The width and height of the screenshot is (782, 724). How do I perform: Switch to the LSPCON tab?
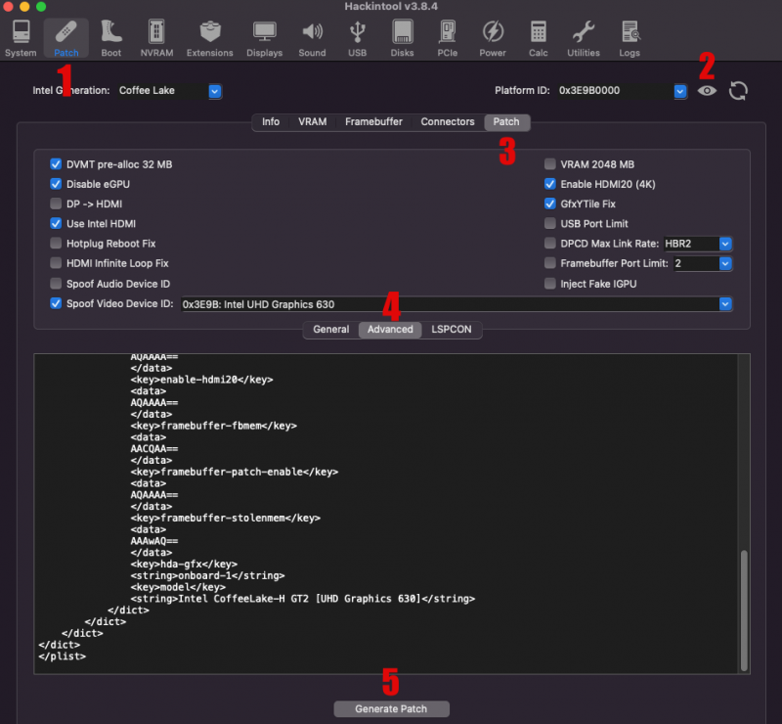452,330
